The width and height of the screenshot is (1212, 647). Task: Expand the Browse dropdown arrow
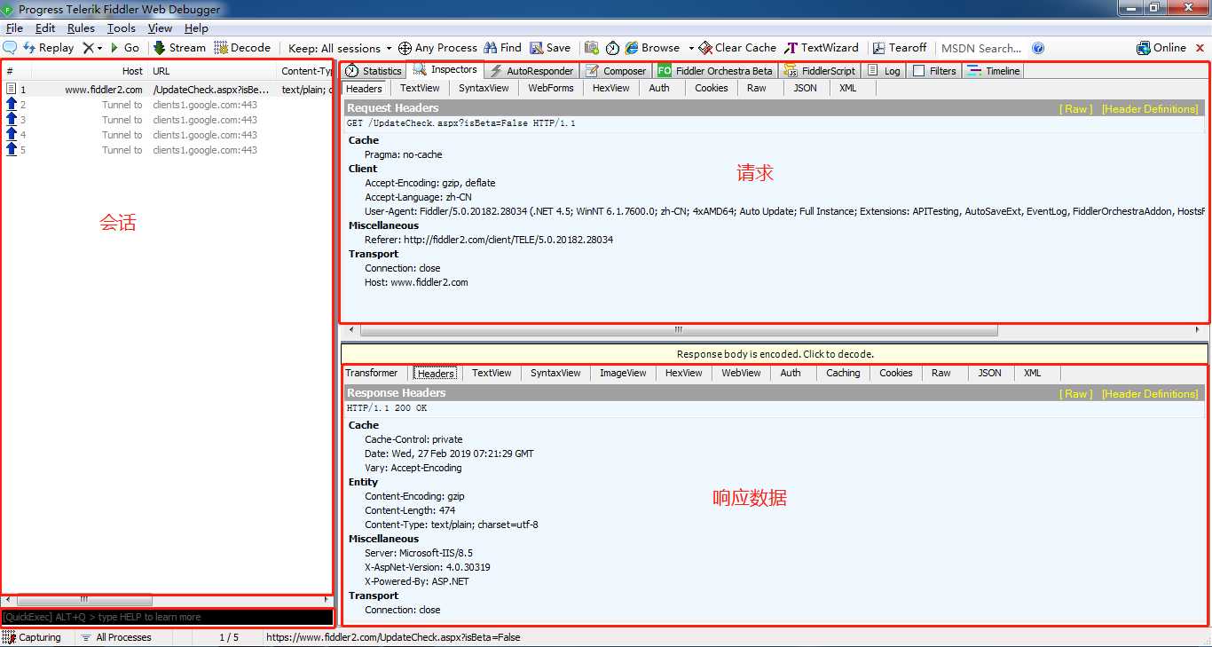point(691,48)
